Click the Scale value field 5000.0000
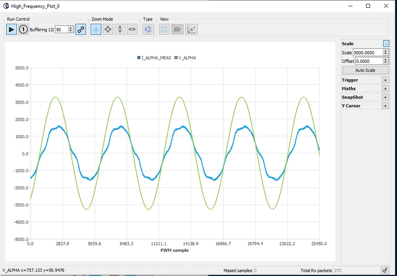This screenshot has height=276, width=397. [368, 53]
